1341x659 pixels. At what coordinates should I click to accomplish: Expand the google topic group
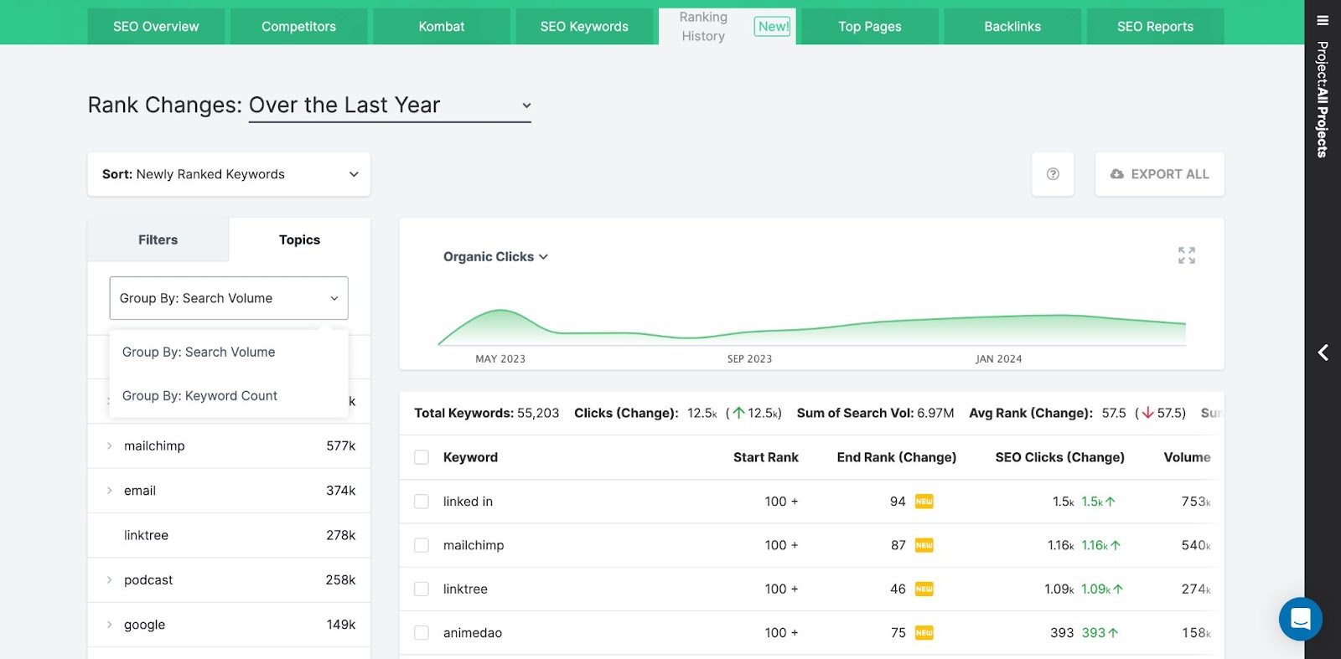click(x=109, y=625)
